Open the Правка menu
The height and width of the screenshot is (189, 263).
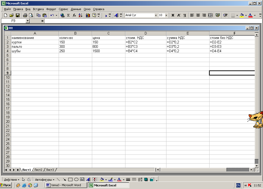[x=18, y=9]
